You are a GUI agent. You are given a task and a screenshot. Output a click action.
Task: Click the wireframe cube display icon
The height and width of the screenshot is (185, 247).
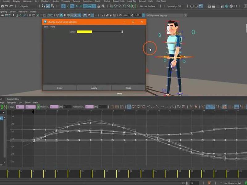[57, 15]
